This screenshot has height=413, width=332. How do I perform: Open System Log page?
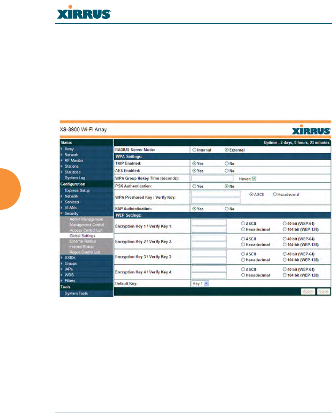coord(75,178)
